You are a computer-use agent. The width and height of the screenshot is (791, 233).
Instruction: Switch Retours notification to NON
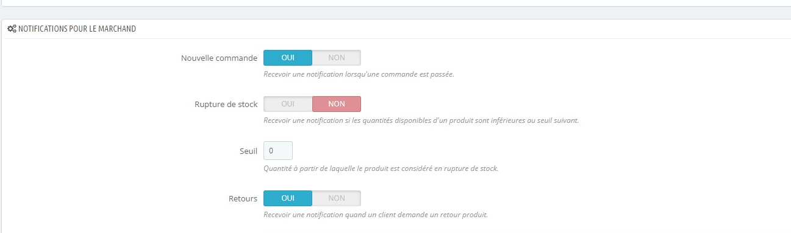click(337, 198)
